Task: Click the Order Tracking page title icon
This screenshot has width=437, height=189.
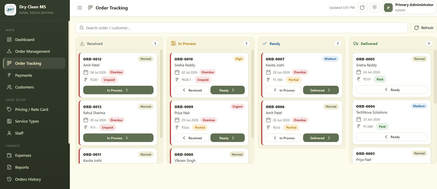Action: (90, 8)
